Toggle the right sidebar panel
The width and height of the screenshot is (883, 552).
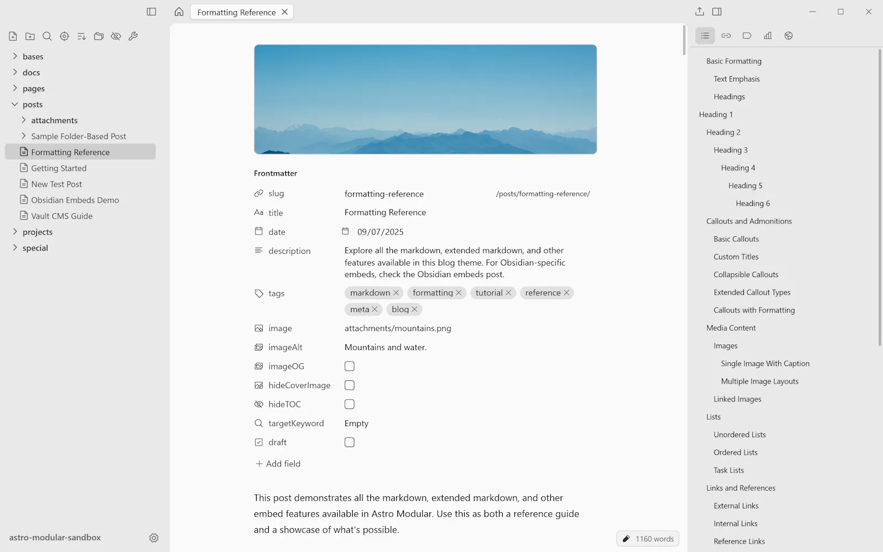pos(717,12)
